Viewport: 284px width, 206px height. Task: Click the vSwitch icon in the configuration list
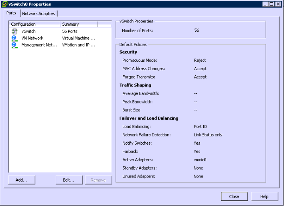14,31
